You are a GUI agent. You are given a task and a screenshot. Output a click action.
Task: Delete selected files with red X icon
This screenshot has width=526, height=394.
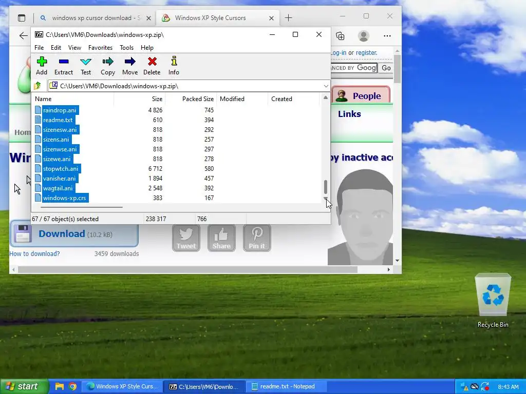point(152,66)
